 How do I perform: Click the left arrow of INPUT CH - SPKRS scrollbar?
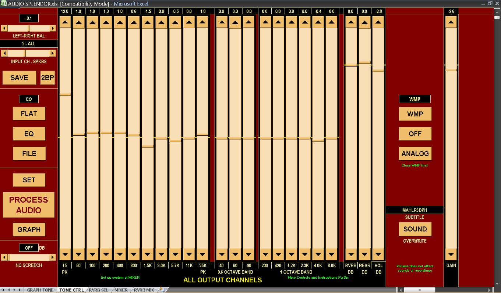(4, 53)
